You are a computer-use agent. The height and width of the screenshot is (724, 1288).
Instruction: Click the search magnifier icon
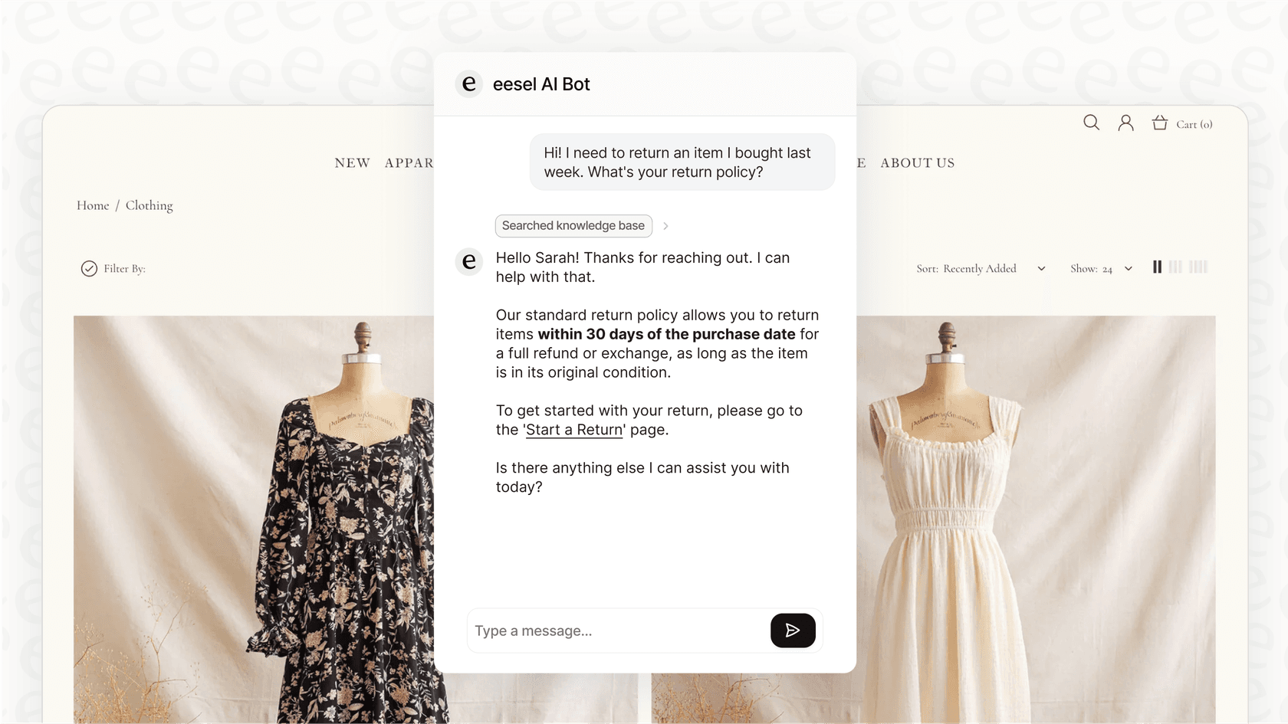pos(1091,122)
